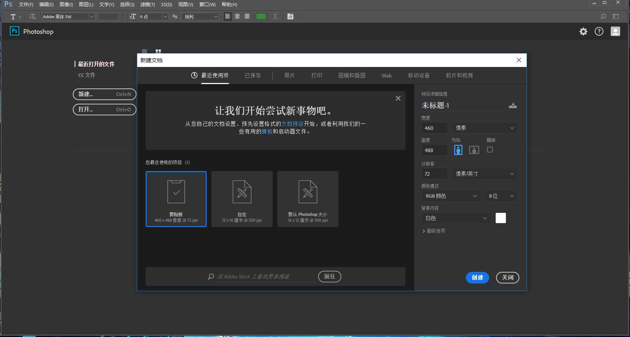Click the font size icon

coord(132,16)
